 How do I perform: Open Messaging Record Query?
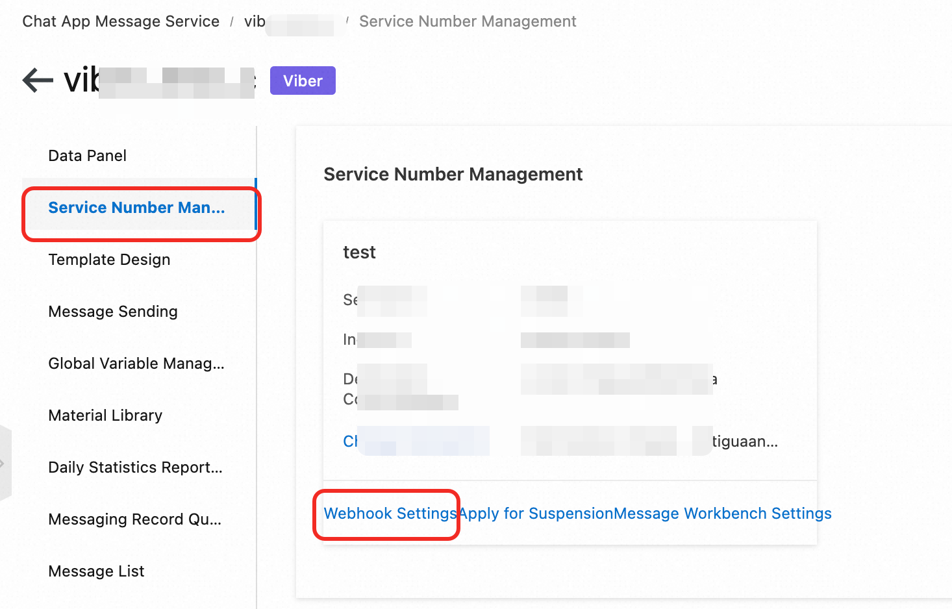pos(134,519)
